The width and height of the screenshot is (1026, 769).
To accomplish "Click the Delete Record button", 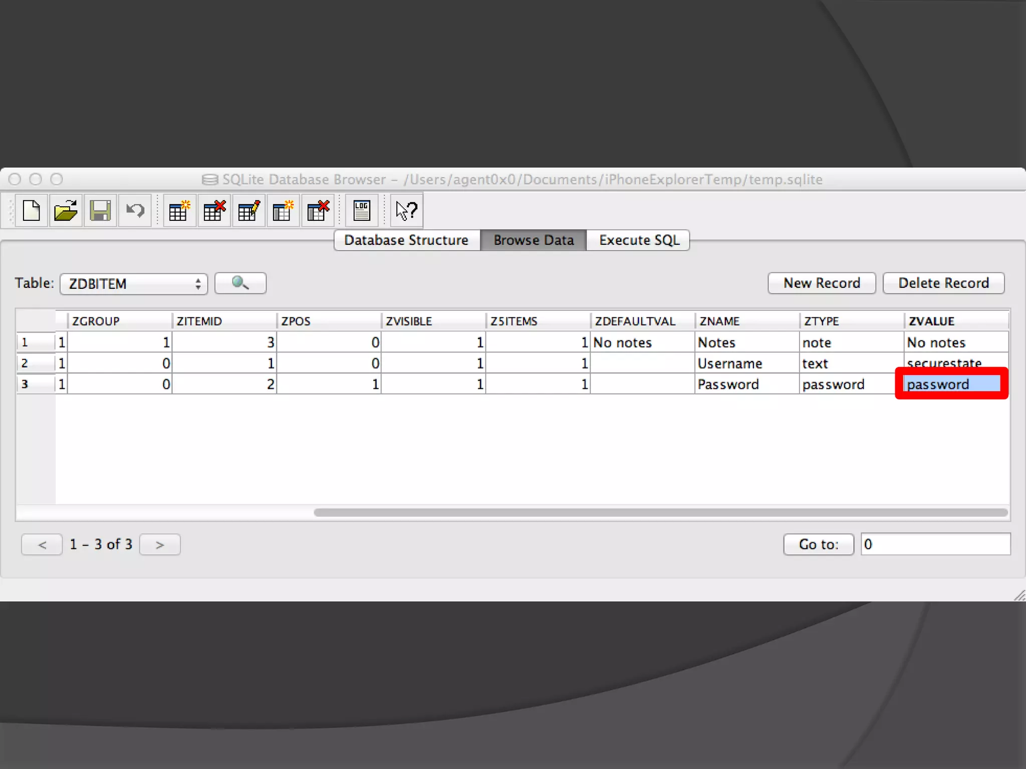I will (943, 283).
